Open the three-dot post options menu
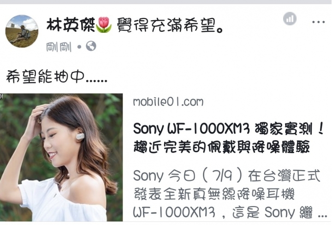Image resolution: width=332 pixels, height=225 pixels. coord(318,22)
